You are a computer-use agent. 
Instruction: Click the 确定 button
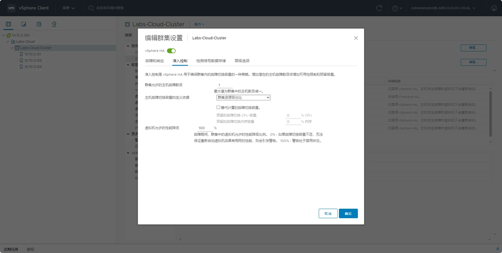pyautogui.click(x=348, y=213)
